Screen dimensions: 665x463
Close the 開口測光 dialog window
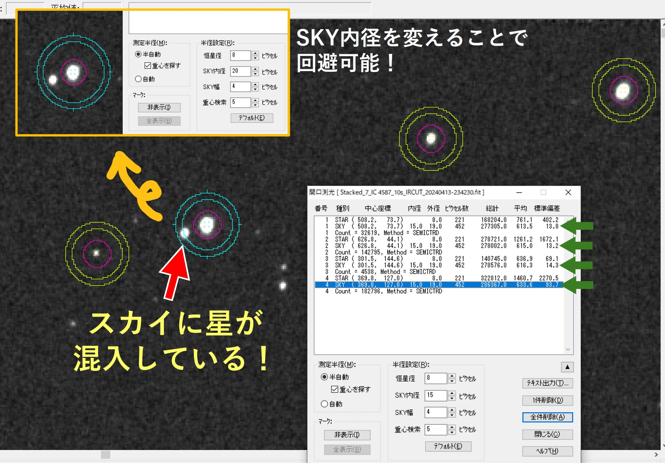click(568, 192)
